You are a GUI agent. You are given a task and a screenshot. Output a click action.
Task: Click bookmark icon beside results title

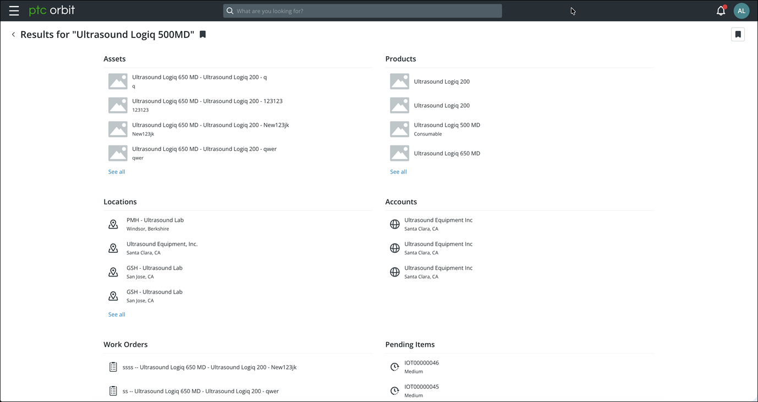click(202, 34)
